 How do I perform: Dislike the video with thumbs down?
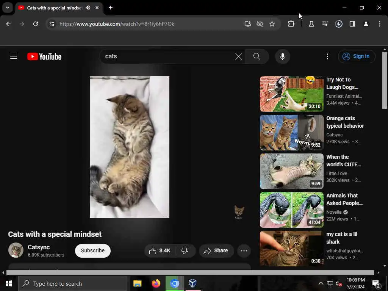point(185,251)
